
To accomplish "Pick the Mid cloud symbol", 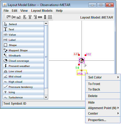I will tap(23, 76).
